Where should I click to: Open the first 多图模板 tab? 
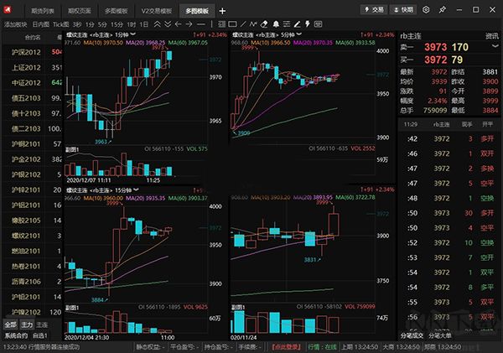tap(117, 11)
